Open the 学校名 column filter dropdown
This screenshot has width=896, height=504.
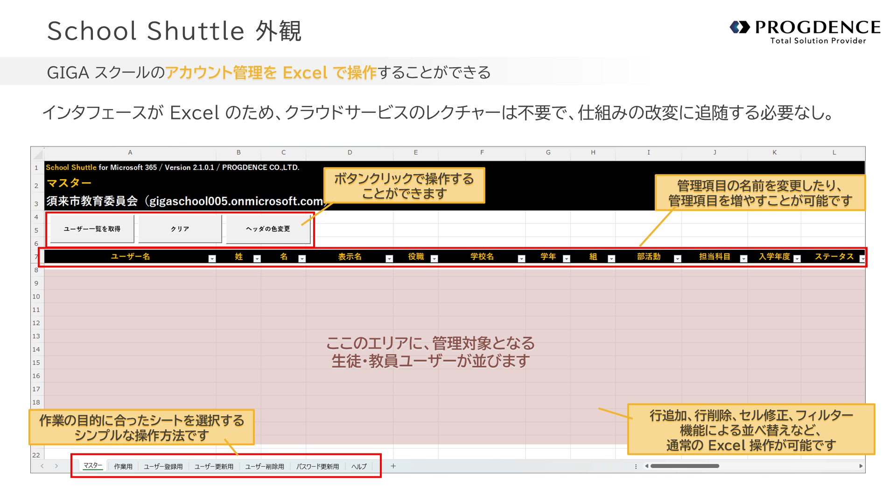point(522,259)
